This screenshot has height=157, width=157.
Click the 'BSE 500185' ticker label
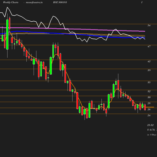(60, 2)
